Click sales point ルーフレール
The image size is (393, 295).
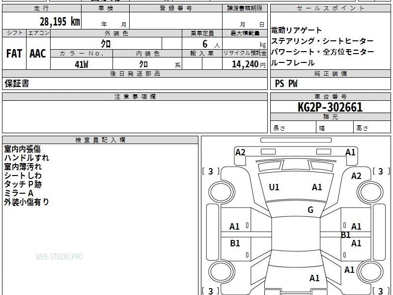click(x=293, y=63)
